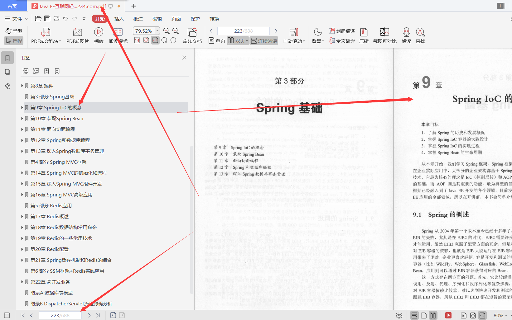Open 查找 search tool
Screen dimensions: 512x320
(420, 35)
